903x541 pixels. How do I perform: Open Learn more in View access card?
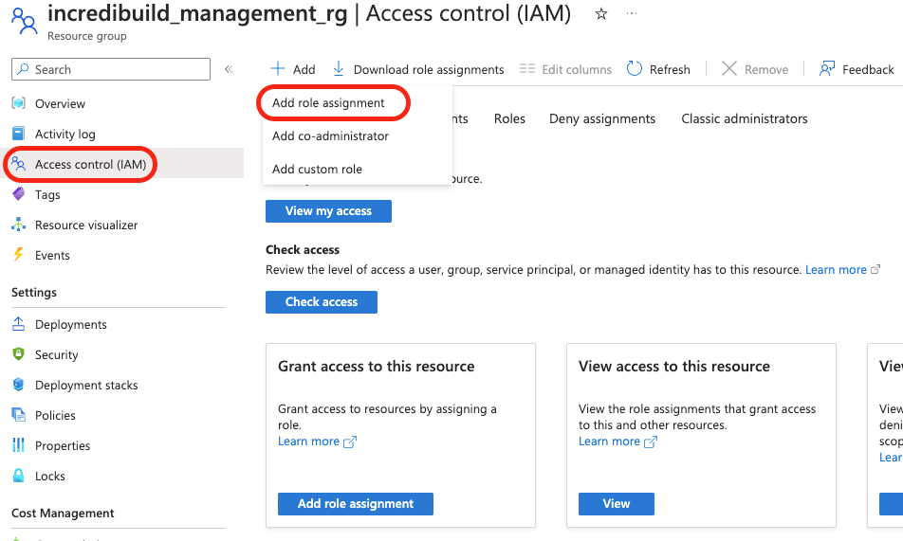[617, 441]
